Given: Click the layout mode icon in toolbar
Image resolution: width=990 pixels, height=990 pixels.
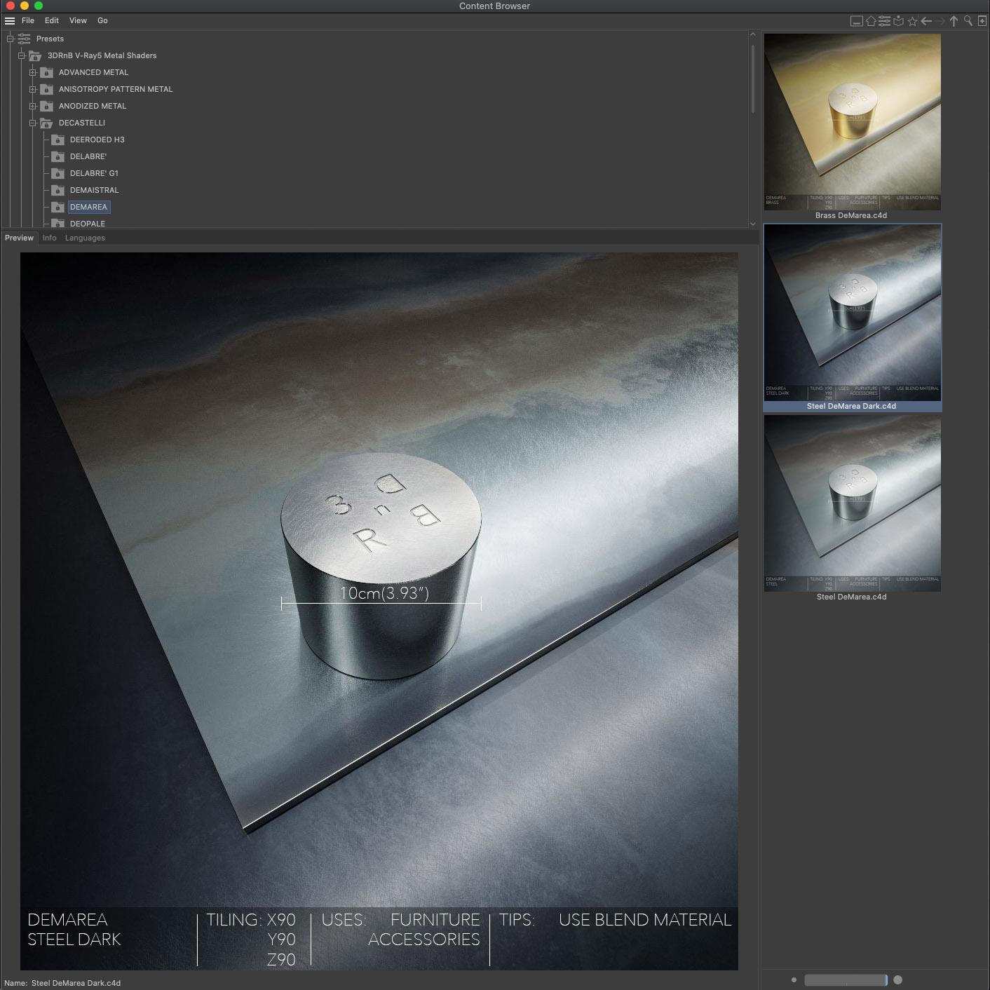Looking at the screenshot, I should point(856,21).
